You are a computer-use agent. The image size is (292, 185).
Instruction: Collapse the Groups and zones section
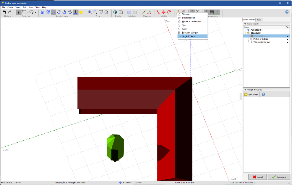coord(245,90)
